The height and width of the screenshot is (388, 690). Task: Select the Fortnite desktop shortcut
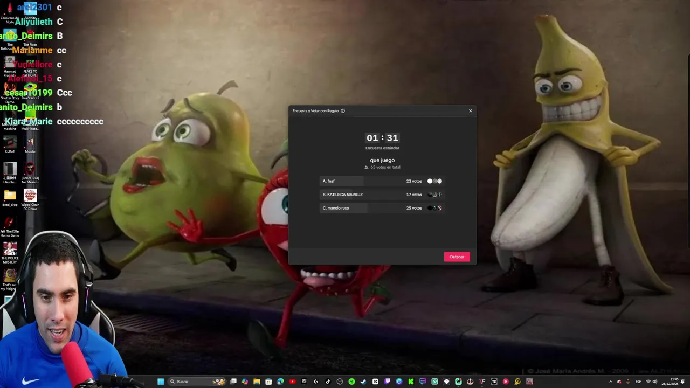[30, 11]
